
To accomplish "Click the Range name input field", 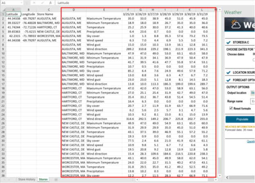I will [x=253, y=100].
